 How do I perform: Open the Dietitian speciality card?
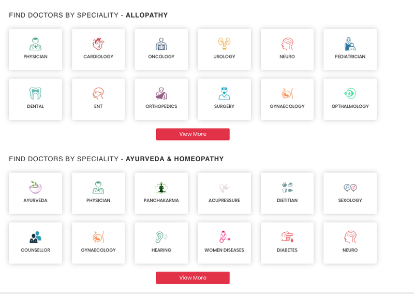pos(287,193)
